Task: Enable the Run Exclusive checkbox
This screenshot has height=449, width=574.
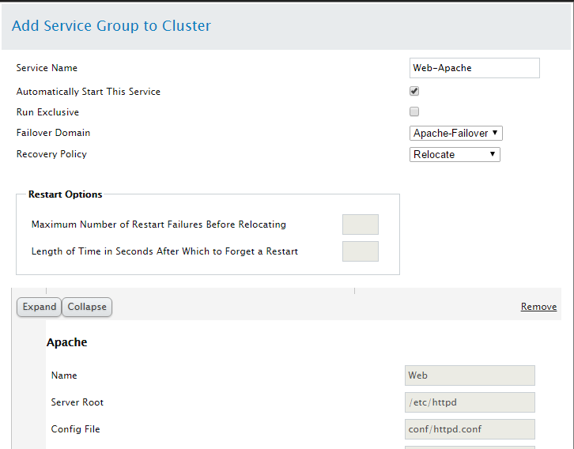Action: click(x=414, y=111)
